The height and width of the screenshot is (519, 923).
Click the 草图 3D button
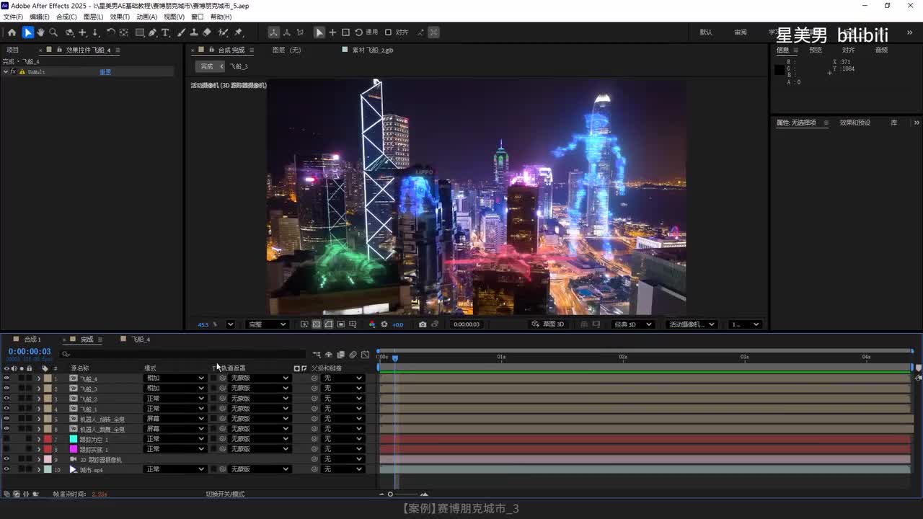(548, 324)
